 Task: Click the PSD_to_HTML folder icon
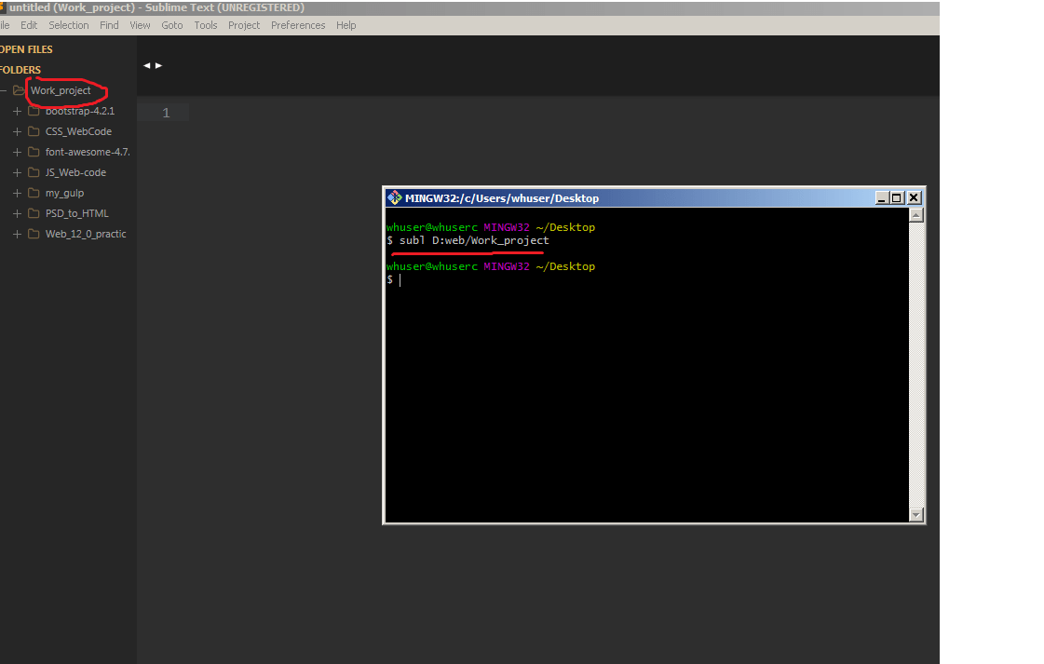[x=34, y=213]
